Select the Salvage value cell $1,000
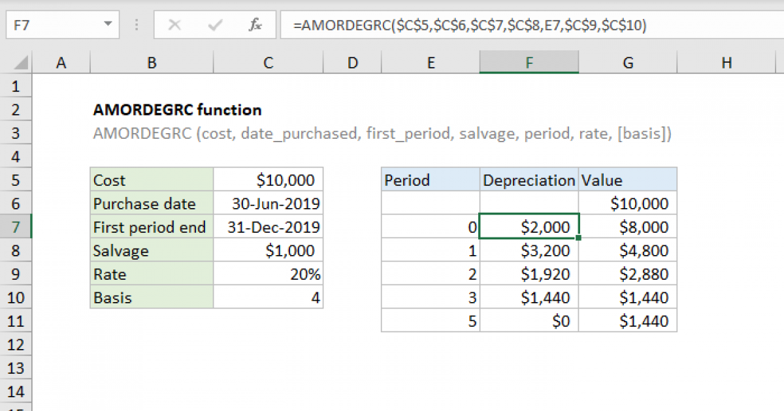 tap(268, 250)
